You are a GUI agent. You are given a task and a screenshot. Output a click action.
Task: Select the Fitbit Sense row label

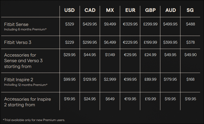pos(16,24)
